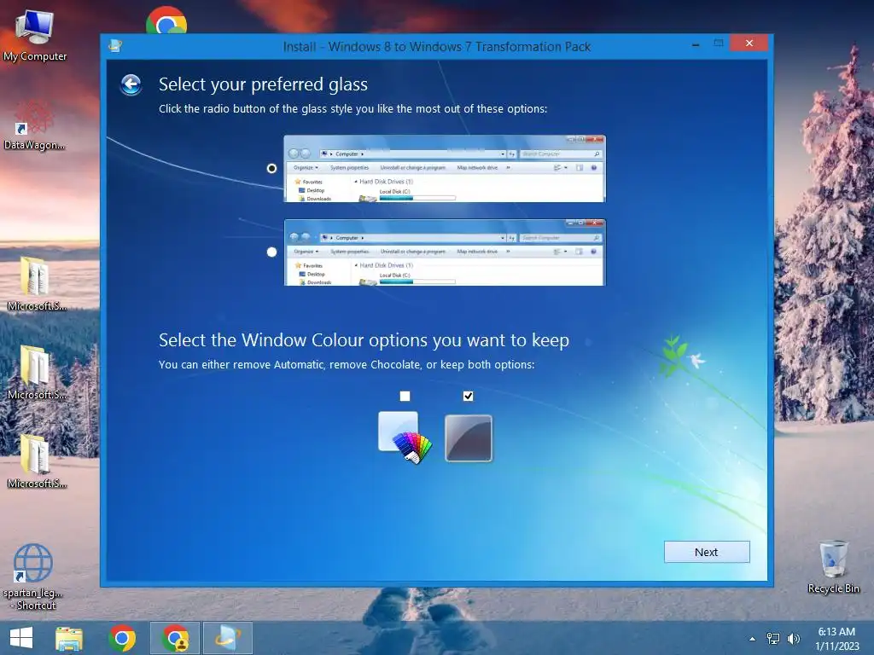Select the Chrome icon on the desktop
874x655 pixels.
166,22
